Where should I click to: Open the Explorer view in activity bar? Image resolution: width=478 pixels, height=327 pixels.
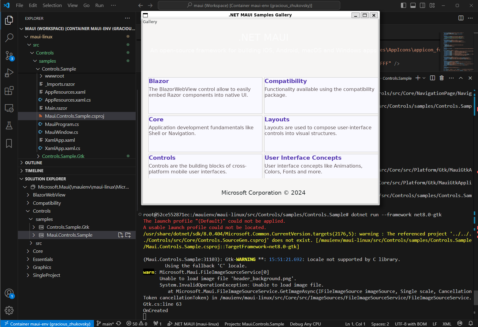pyautogui.click(x=9, y=20)
